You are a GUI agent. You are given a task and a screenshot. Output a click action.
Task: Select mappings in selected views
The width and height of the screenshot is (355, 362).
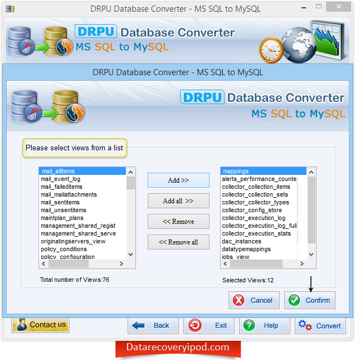pyautogui.click(x=264, y=171)
